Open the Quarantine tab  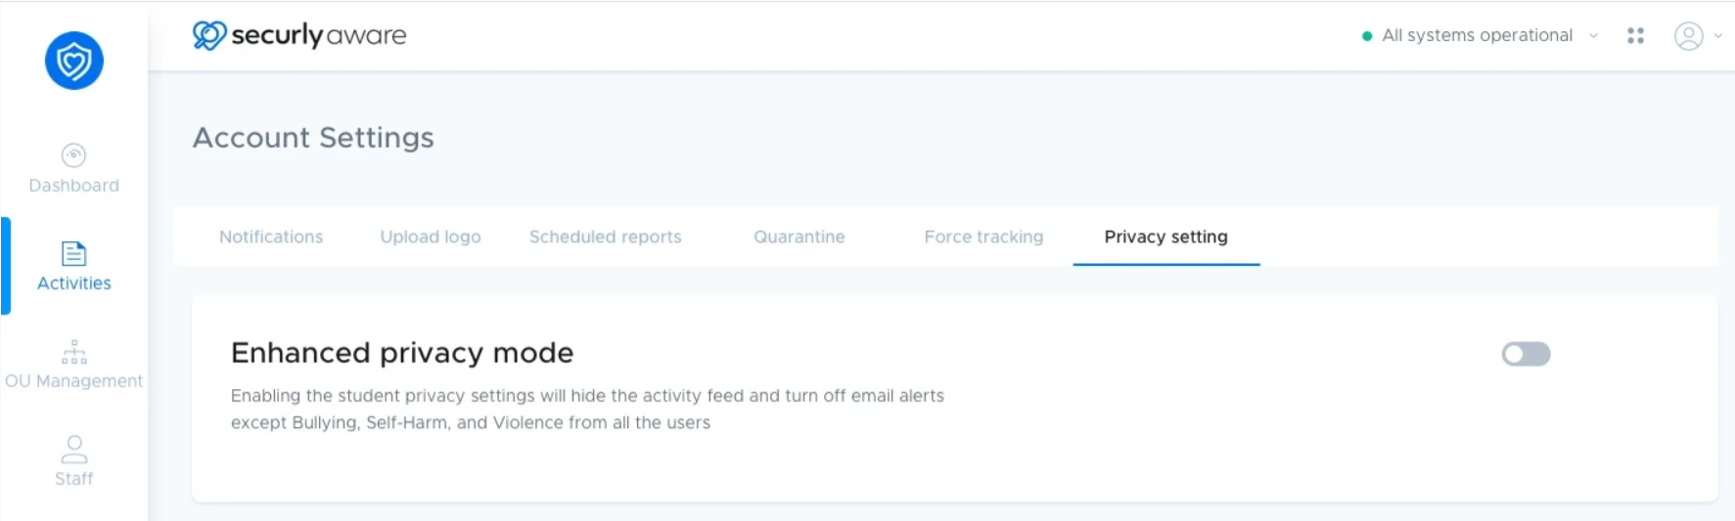(x=799, y=237)
